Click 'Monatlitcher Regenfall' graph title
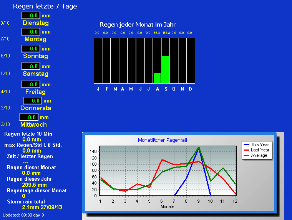Image resolution: width=292 pixels, height=220 pixels. click(163, 140)
